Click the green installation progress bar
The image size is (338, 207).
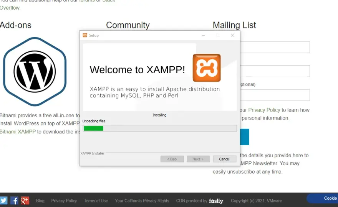[160, 128]
